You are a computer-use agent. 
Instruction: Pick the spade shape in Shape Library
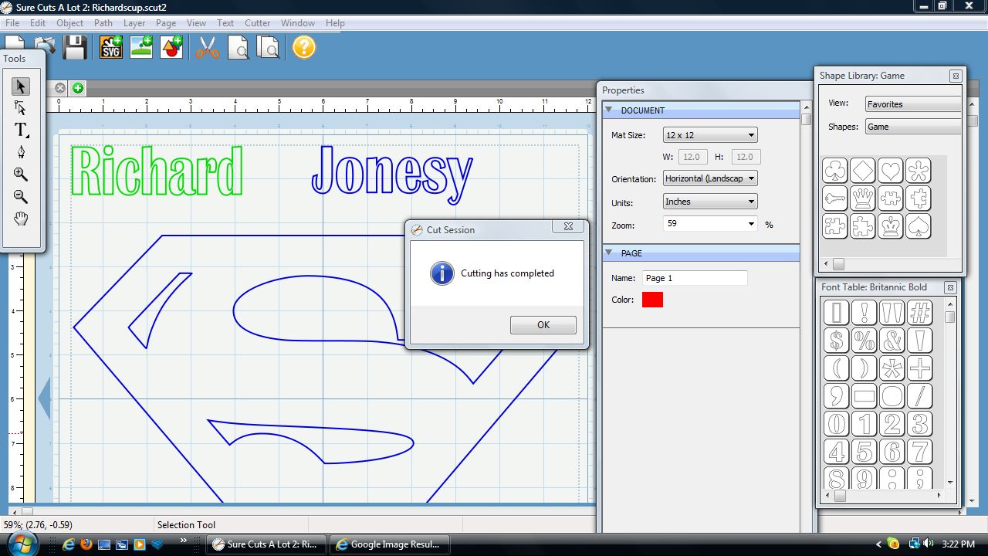pos(919,225)
